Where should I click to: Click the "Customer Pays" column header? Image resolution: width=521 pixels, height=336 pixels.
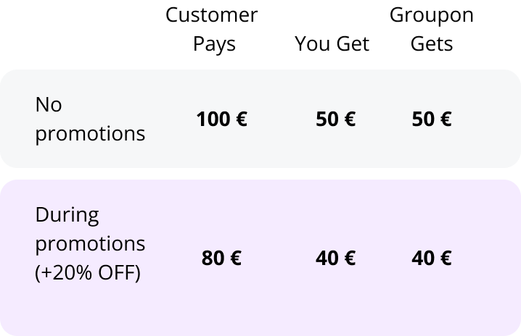pos(212,29)
